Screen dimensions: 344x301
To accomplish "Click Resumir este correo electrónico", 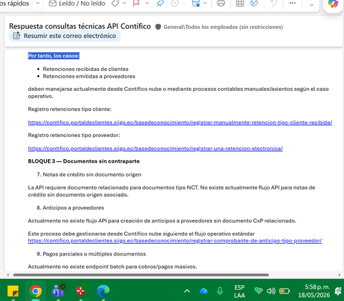I will (65, 36).
